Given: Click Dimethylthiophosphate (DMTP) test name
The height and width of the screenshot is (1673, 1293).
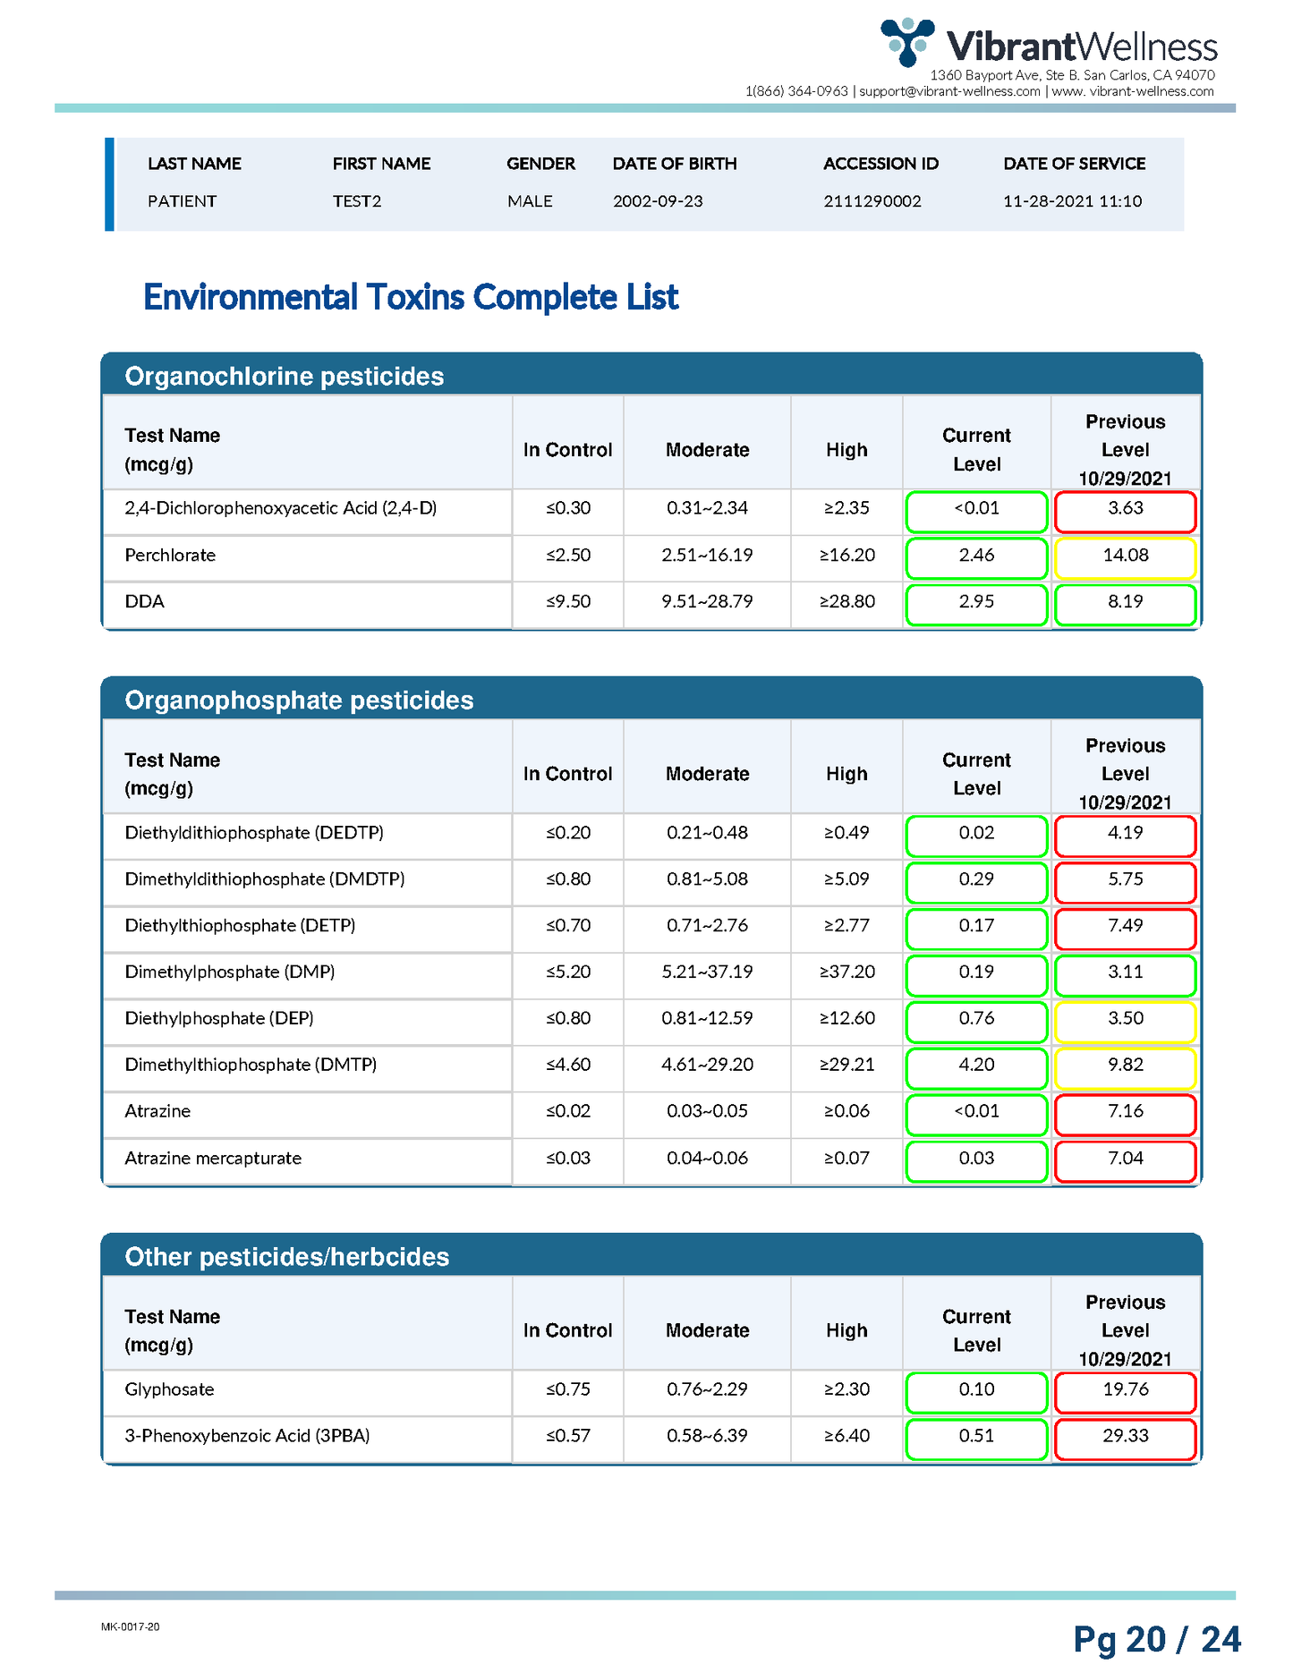Looking at the screenshot, I should pos(251,1065).
